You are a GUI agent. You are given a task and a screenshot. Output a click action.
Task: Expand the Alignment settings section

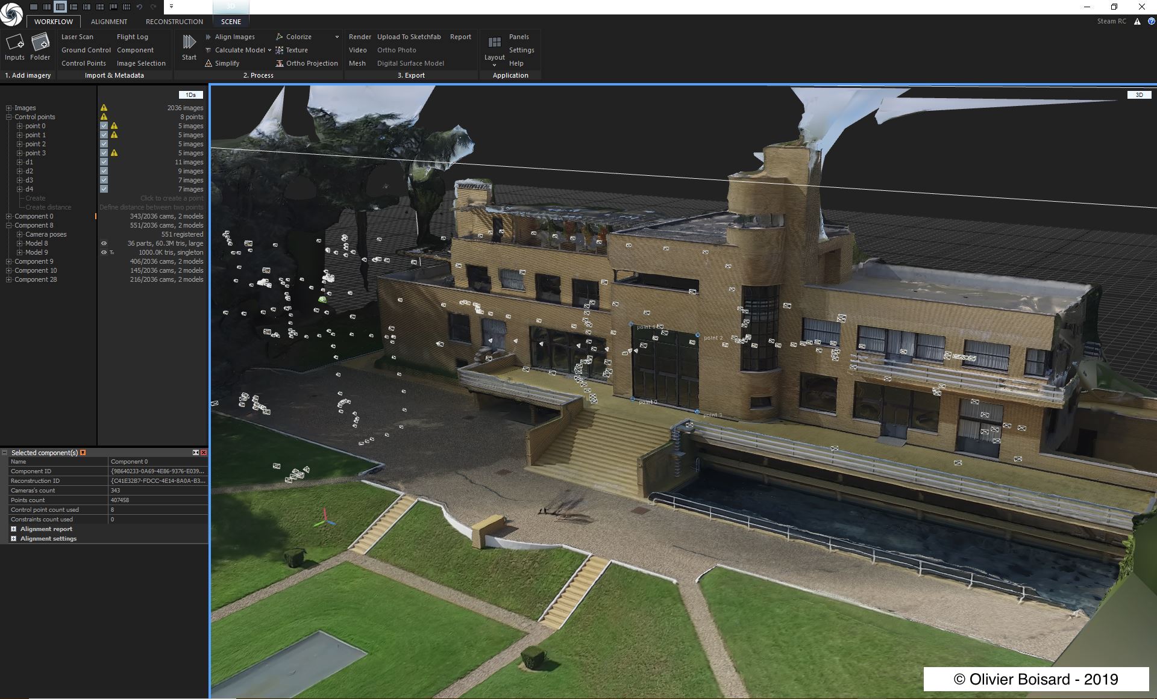tap(13, 538)
